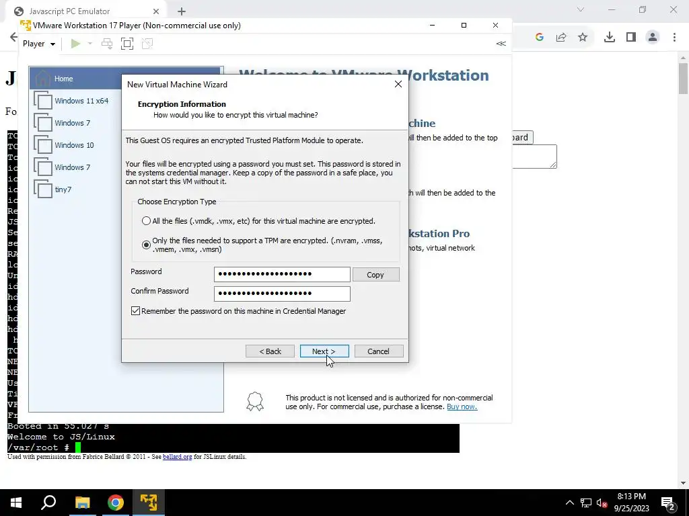This screenshot has width=689, height=516.
Task: Open the bellard.org link in browser page
Action: (x=177, y=457)
